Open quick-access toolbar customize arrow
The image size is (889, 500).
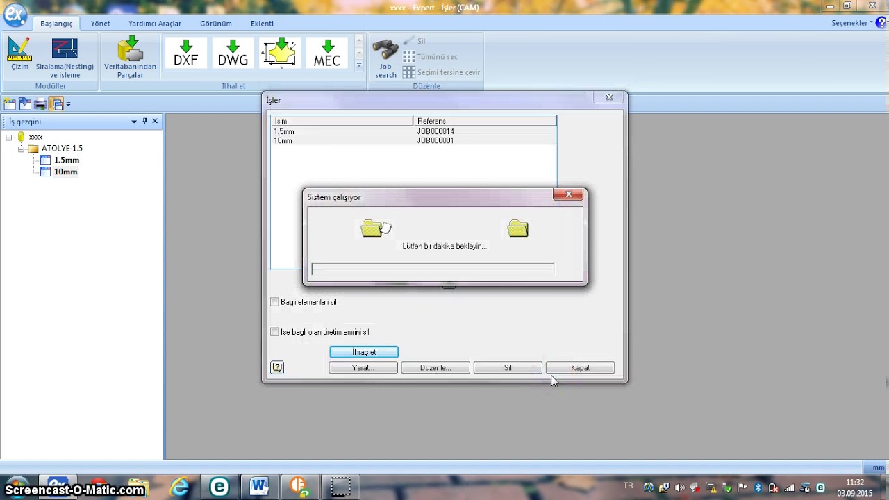(68, 105)
